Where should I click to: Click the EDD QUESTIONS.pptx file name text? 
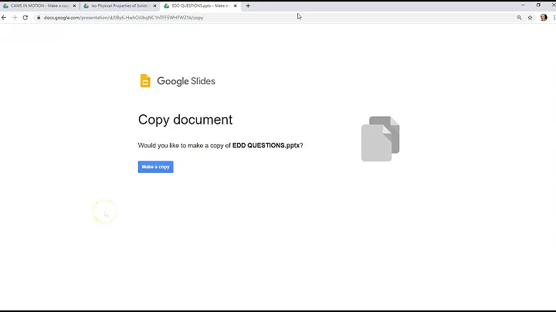click(266, 145)
